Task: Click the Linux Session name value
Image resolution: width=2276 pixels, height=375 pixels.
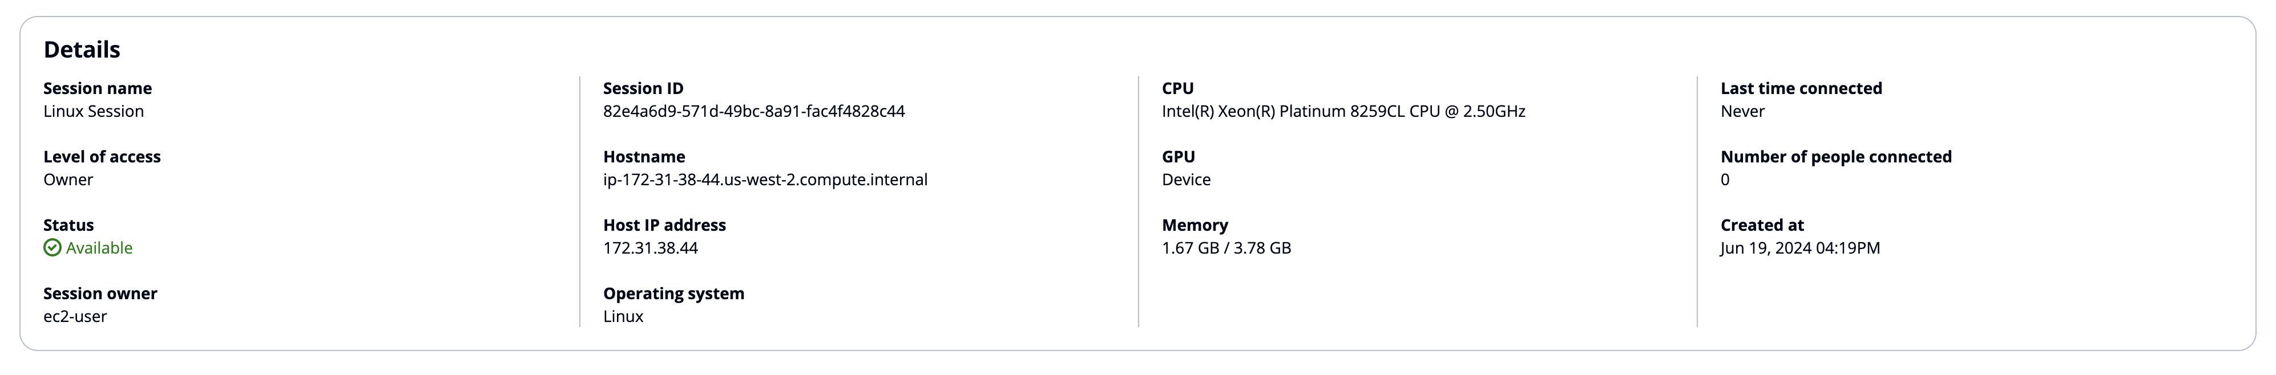Action: pyautogui.click(x=94, y=111)
